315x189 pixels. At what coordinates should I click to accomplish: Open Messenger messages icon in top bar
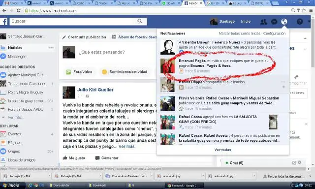point(274,22)
